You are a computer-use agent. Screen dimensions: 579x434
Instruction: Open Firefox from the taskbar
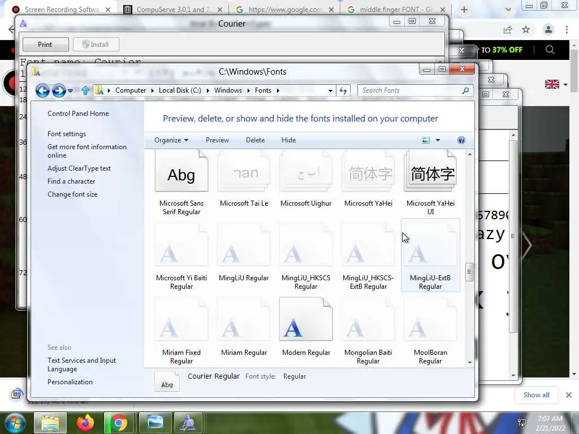(x=85, y=423)
